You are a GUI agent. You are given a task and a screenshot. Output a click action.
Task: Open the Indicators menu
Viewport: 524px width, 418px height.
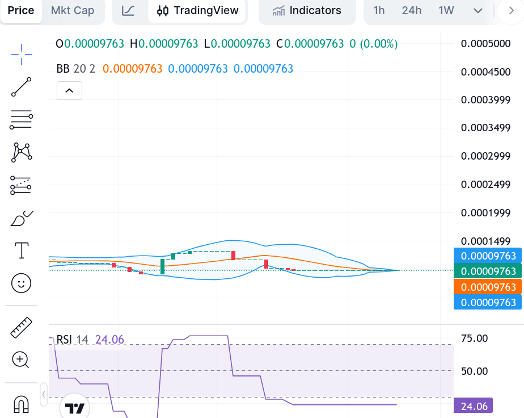point(307,11)
